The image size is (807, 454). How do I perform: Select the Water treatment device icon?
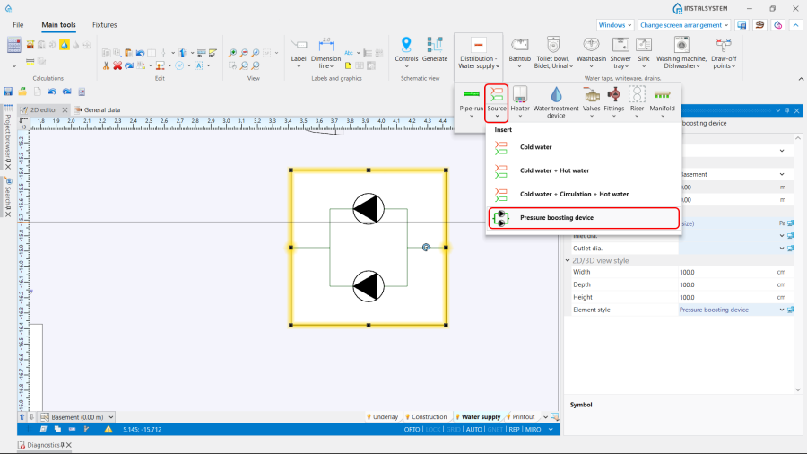coord(556,95)
